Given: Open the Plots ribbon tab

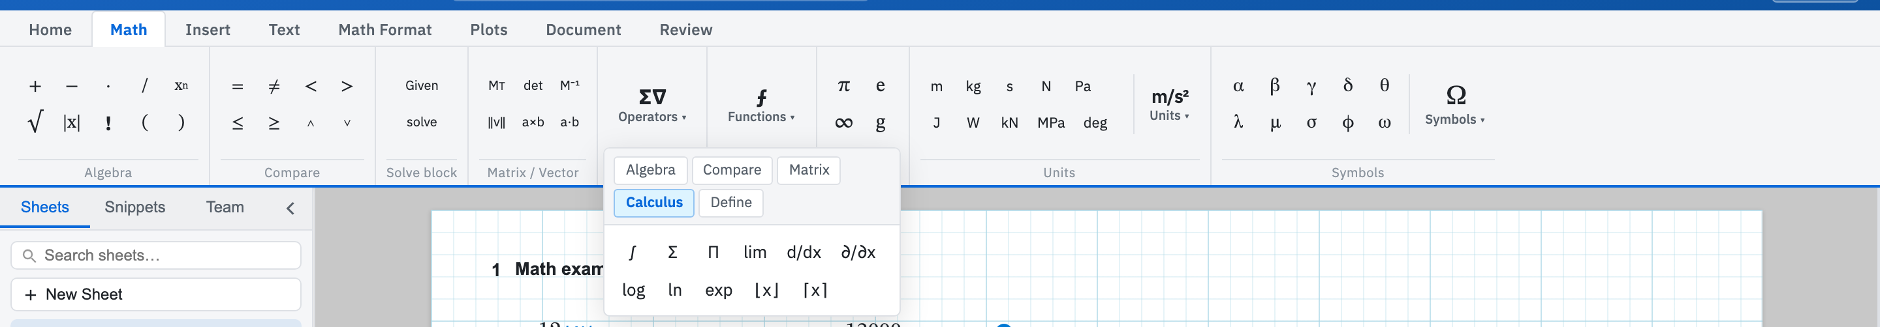Looking at the screenshot, I should (x=489, y=30).
